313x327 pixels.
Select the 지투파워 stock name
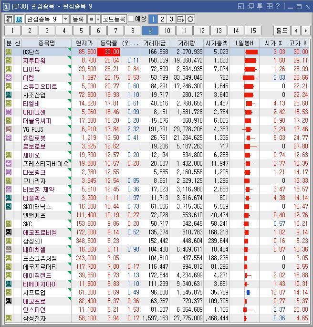tap(34, 61)
